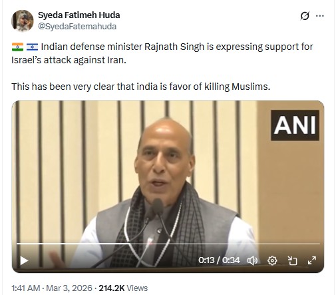Click the current playhead position on progress bar
This screenshot has height=295, width=336.
point(130,244)
